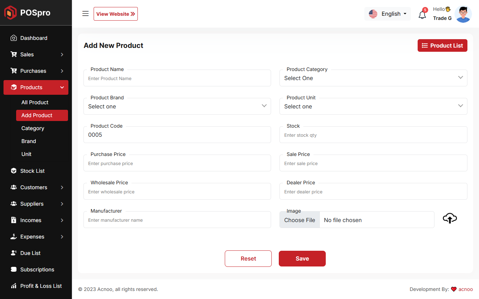The image size is (479, 299).
Task: Open the Product Brand dropdown
Action: [177, 106]
